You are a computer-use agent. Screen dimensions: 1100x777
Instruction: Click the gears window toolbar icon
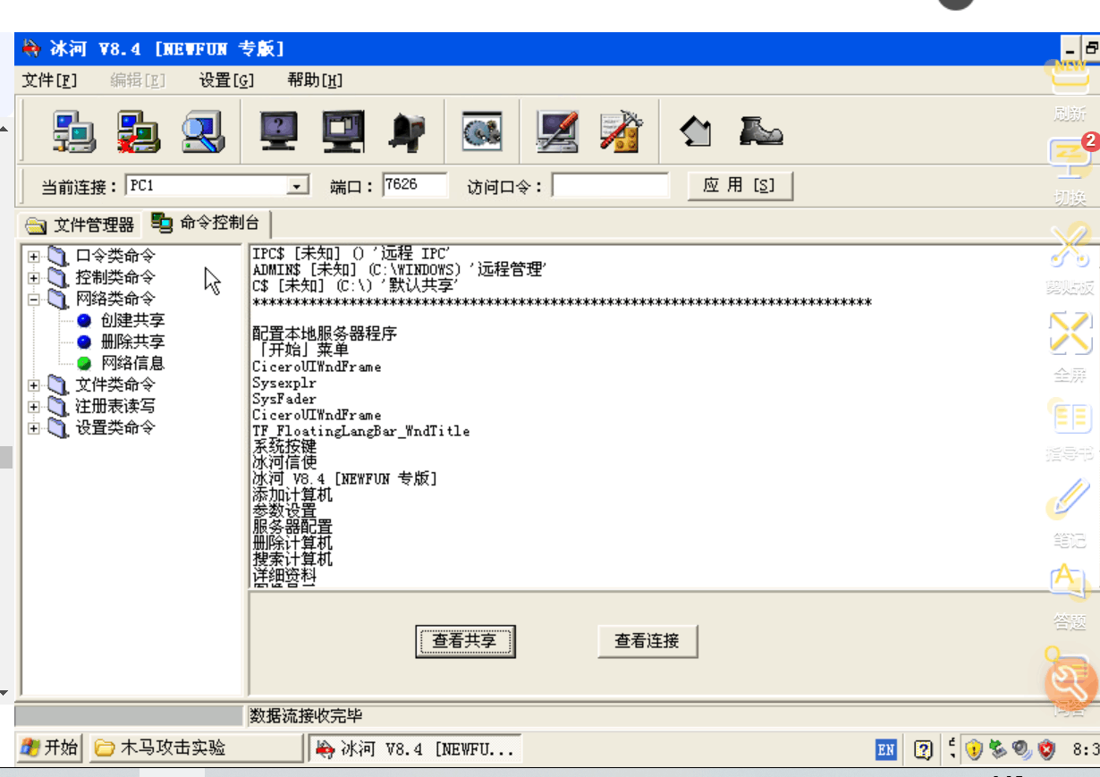pos(481,132)
